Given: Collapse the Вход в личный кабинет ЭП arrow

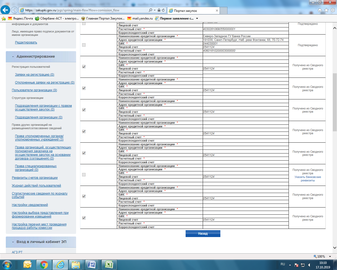Looking at the screenshot, I should tap(13, 242).
